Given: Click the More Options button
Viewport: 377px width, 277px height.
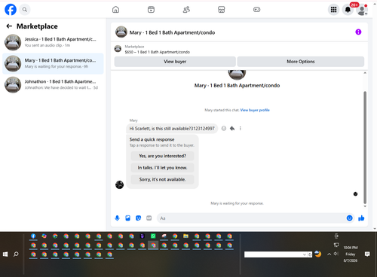Looking at the screenshot, I should point(301,62).
